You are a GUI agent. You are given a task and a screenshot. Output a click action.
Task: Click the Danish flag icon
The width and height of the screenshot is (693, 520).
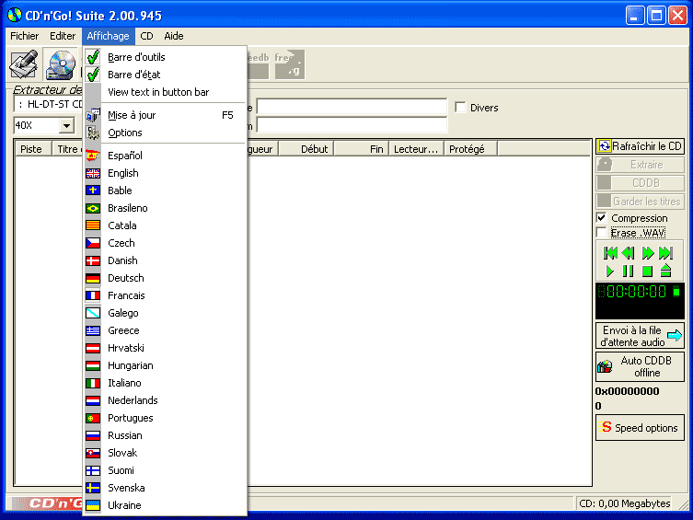tap(93, 260)
